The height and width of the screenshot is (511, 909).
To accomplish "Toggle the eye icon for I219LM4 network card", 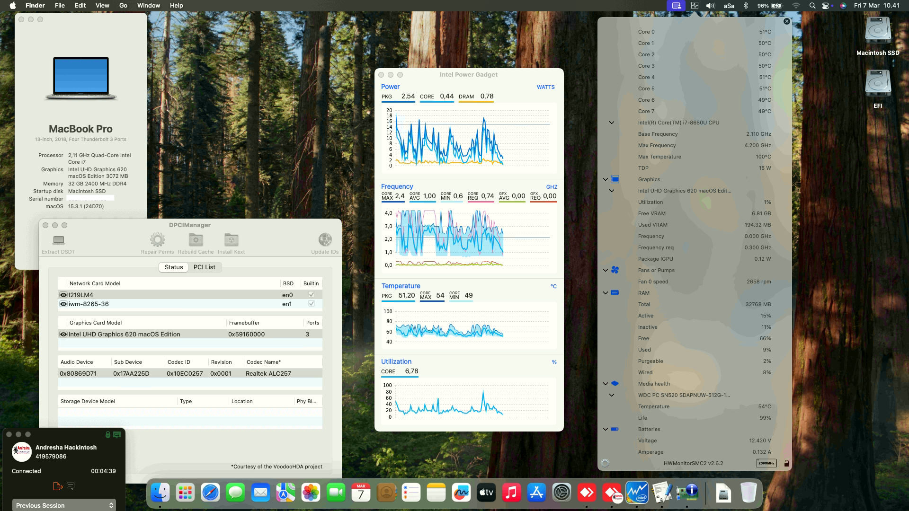I will pyautogui.click(x=63, y=294).
